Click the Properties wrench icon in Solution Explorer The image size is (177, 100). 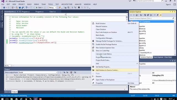point(158,15)
